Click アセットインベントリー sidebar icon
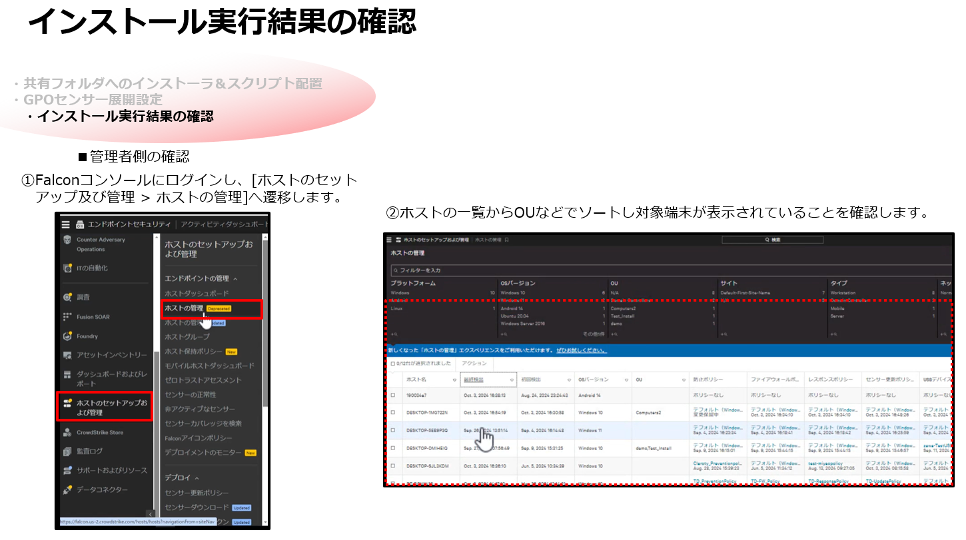 pos(67,356)
